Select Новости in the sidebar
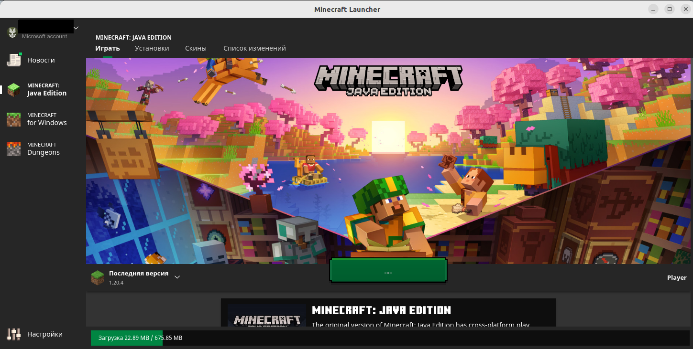This screenshot has height=349, width=693. pyautogui.click(x=41, y=60)
